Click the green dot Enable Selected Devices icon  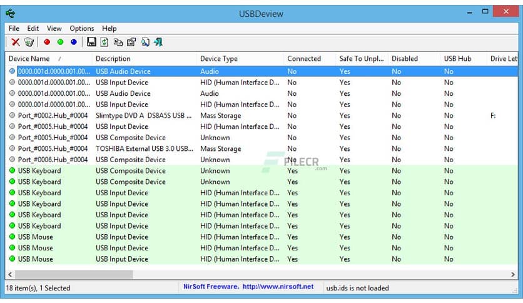pyautogui.click(x=61, y=42)
